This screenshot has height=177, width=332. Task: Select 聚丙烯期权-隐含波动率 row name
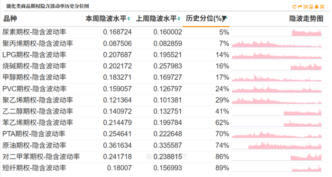point(37,43)
